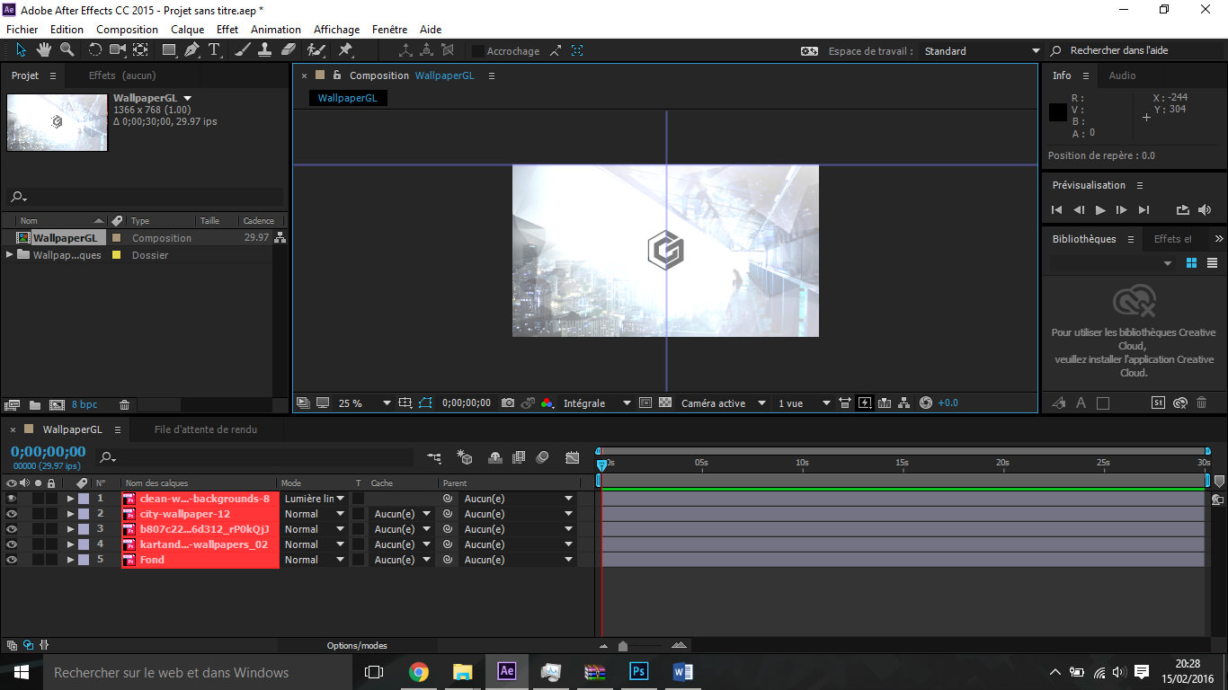Screen dimensions: 1228x690
Task: Toggle visibility of the Fond layer
Action: coord(12,560)
